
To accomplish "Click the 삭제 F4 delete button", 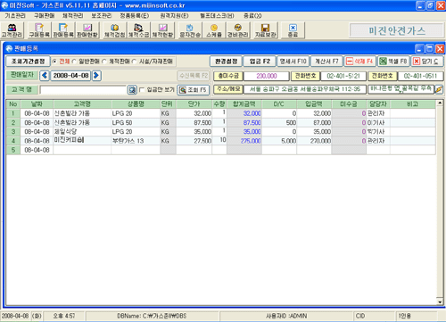I will pos(360,62).
